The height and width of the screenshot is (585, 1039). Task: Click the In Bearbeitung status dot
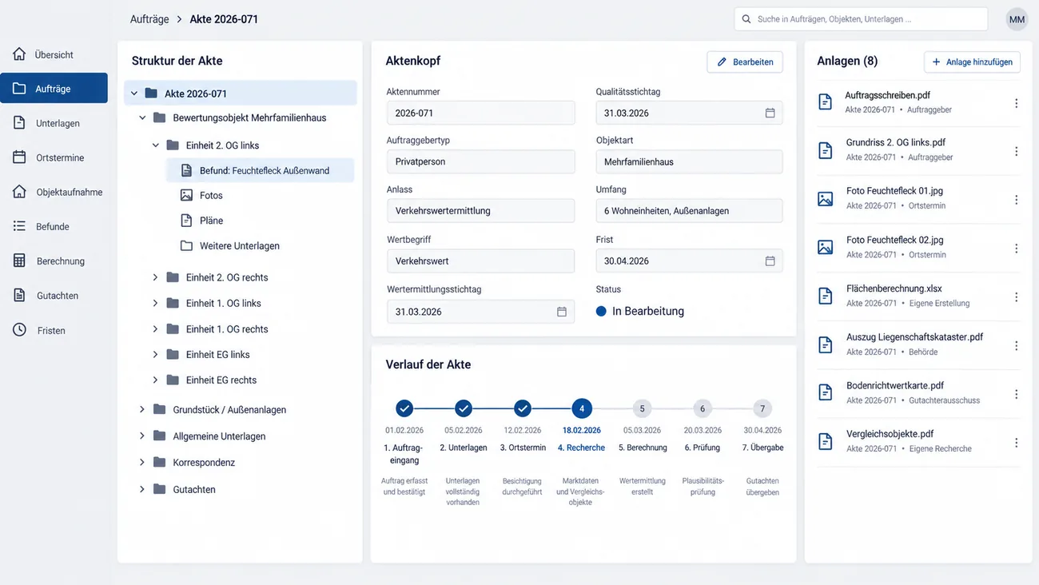602,311
